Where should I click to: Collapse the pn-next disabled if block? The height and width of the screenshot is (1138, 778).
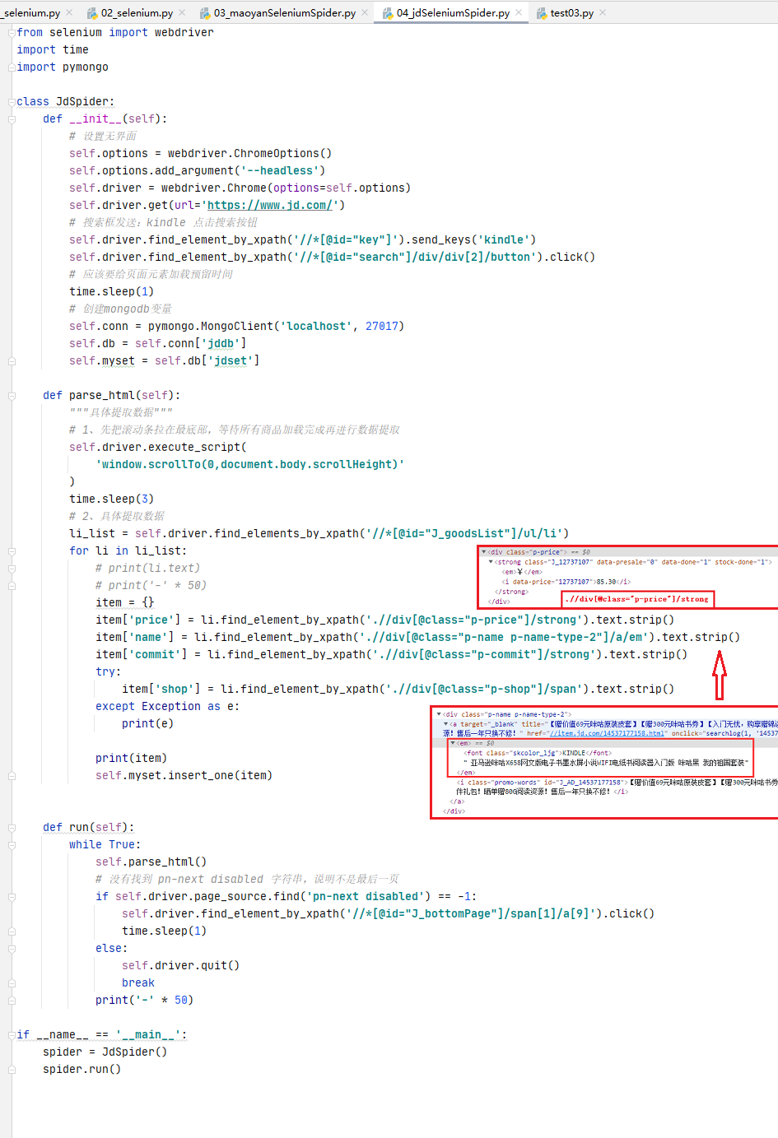coord(12,896)
